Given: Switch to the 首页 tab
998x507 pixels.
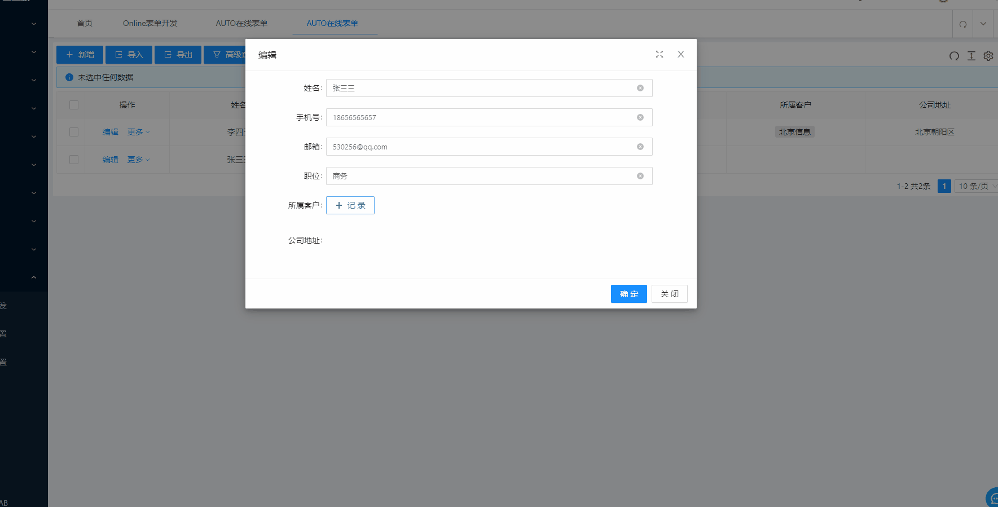Looking at the screenshot, I should click(x=85, y=23).
